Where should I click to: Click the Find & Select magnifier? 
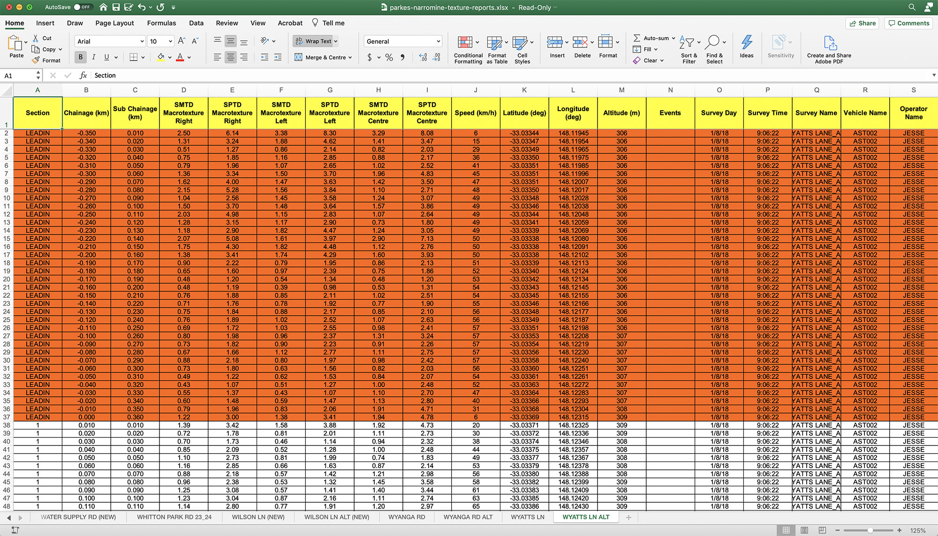[712, 42]
